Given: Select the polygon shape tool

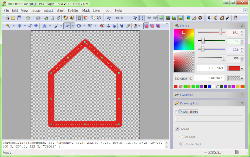Looking at the screenshot, I should tap(78, 26).
